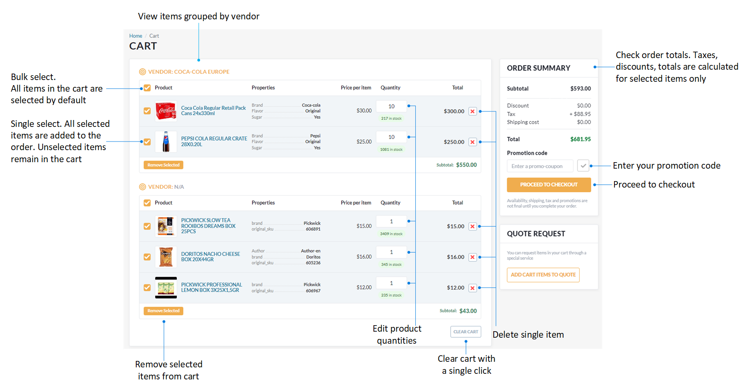Click Proceed to Checkout

[549, 185]
